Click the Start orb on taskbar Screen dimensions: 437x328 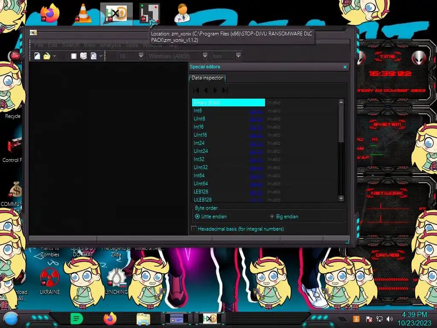click(x=11, y=319)
